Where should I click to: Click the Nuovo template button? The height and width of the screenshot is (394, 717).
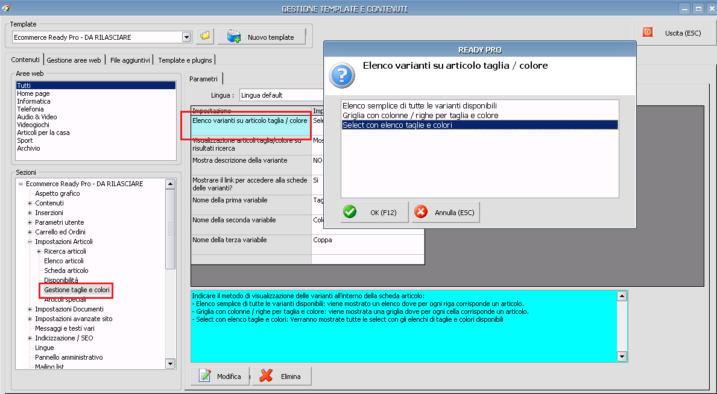[x=262, y=37]
